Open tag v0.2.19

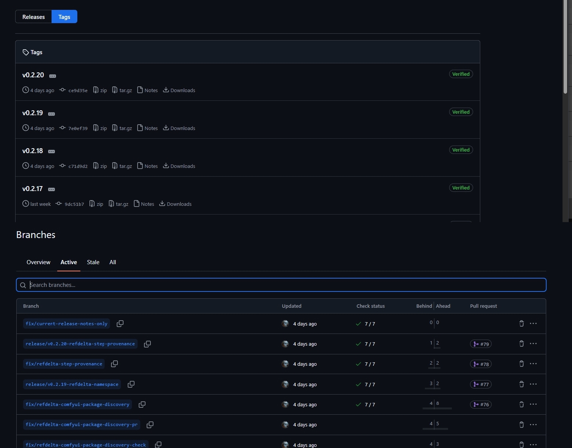coord(33,113)
